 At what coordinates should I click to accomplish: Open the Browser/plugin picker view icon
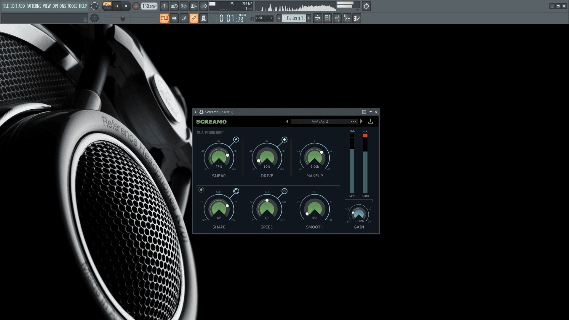(347, 18)
